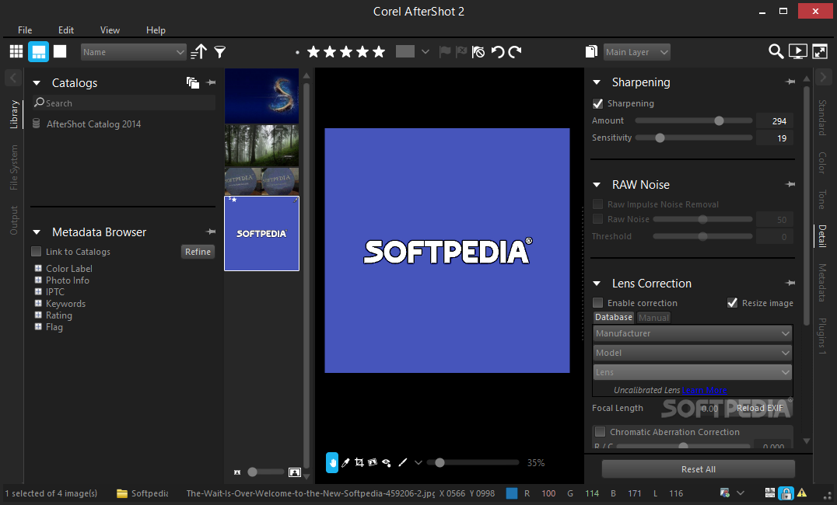
Task: Select the brush layer tool
Action: pyautogui.click(x=402, y=462)
